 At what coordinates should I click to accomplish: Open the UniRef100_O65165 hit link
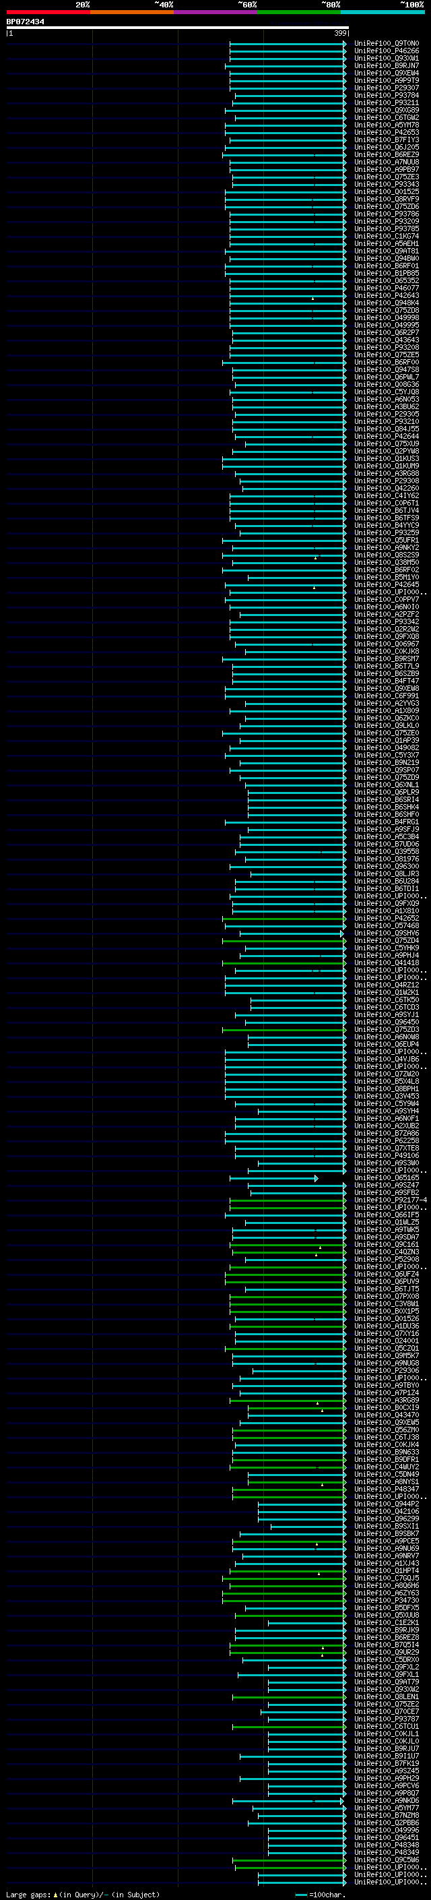(x=387, y=1177)
